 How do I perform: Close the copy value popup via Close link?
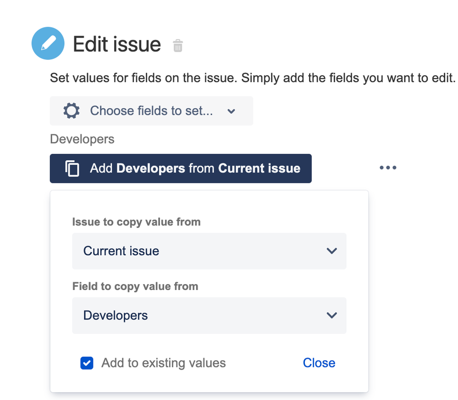coord(319,363)
